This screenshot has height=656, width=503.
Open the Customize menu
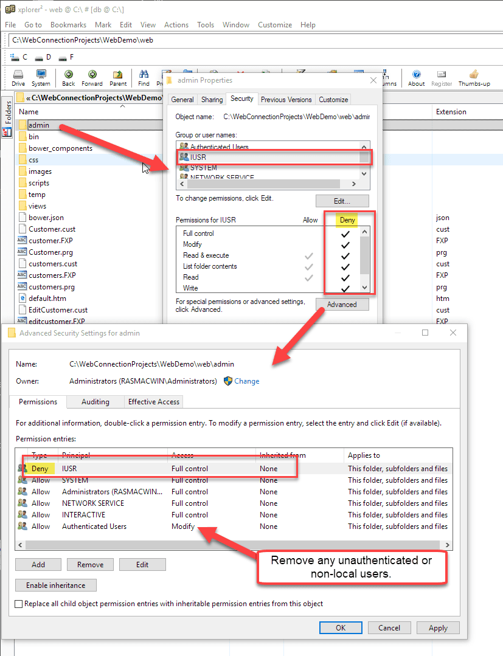[275, 25]
